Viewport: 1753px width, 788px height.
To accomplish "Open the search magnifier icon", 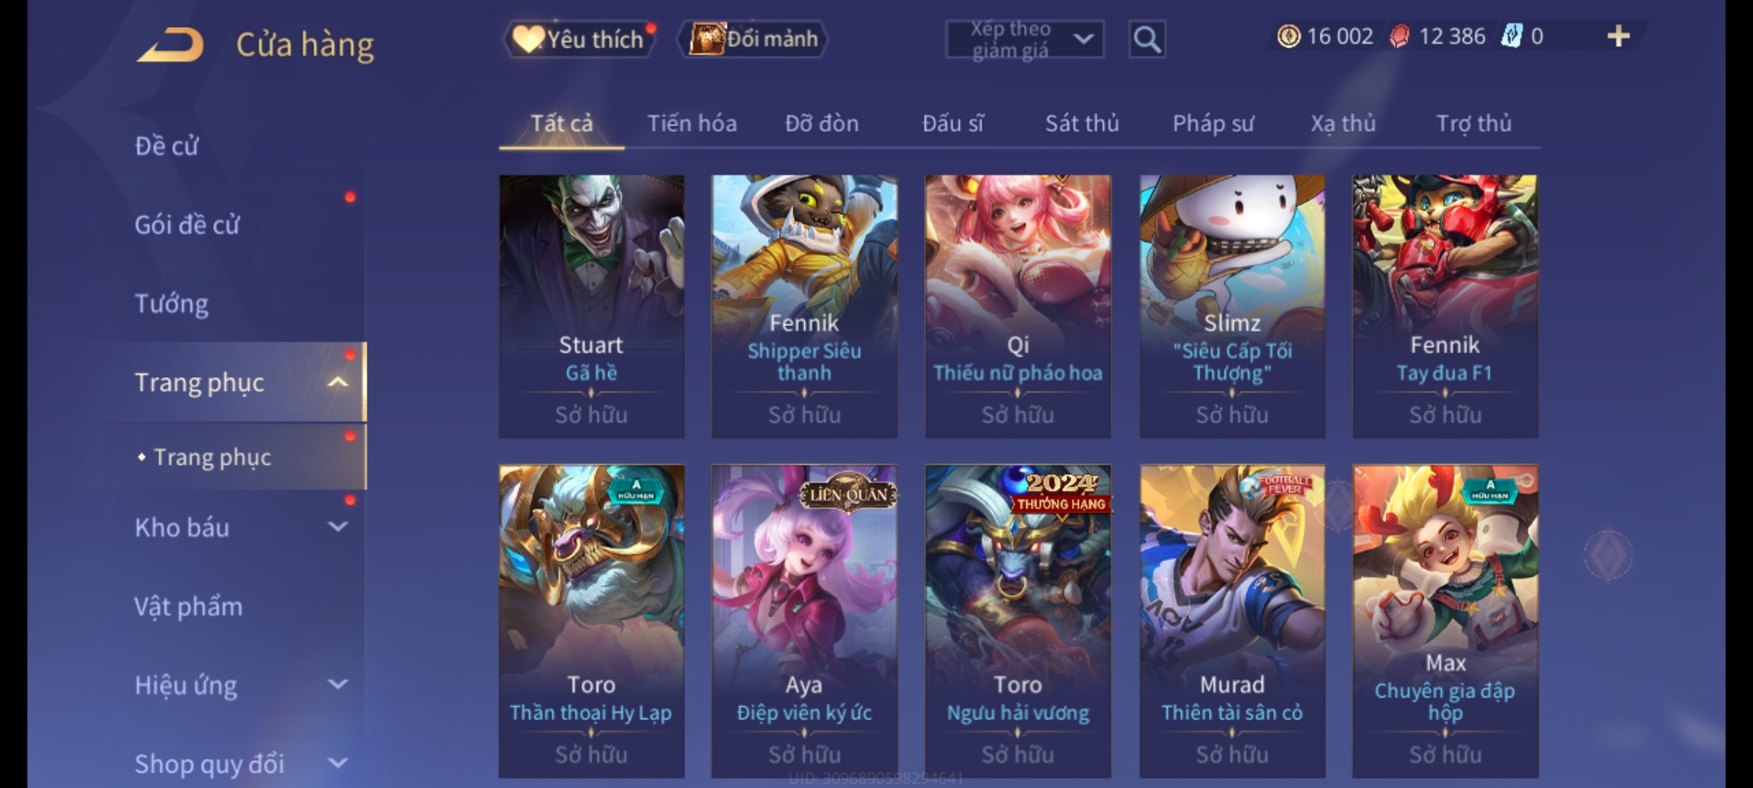I will (x=1147, y=39).
